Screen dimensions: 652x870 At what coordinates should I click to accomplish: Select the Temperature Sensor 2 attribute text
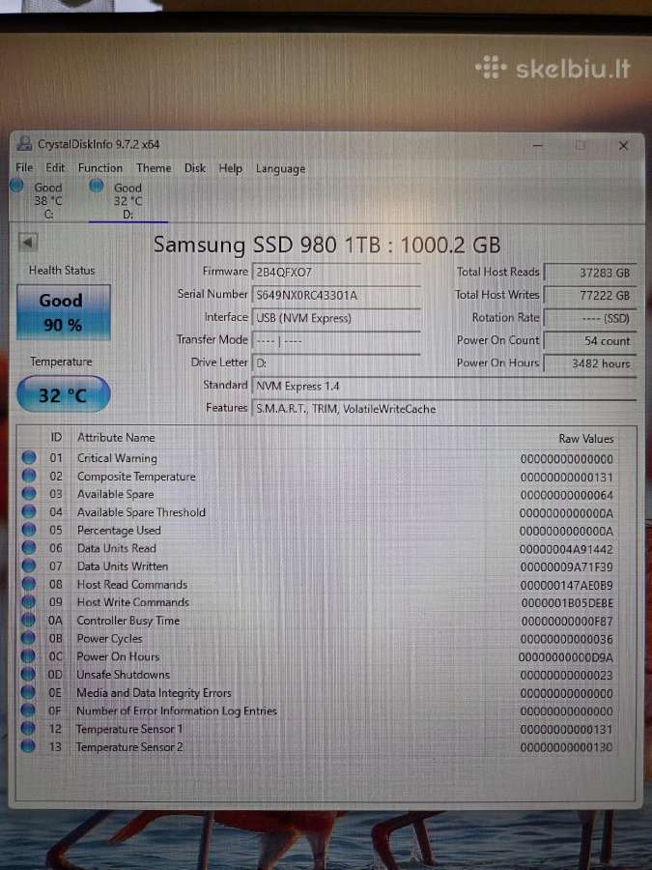pos(129,747)
